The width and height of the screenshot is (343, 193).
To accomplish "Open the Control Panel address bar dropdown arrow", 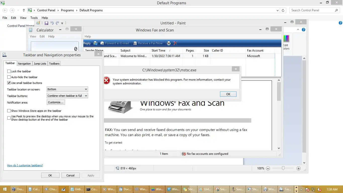I will 277,11.
